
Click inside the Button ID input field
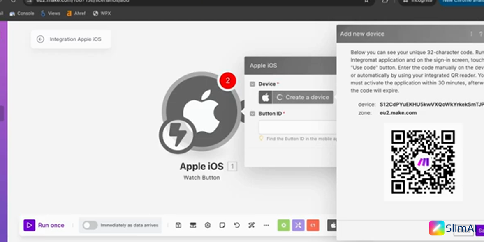[298, 127]
